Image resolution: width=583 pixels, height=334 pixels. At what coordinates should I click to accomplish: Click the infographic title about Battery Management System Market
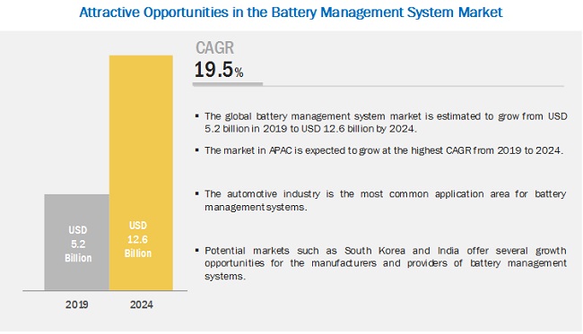pos(291,13)
